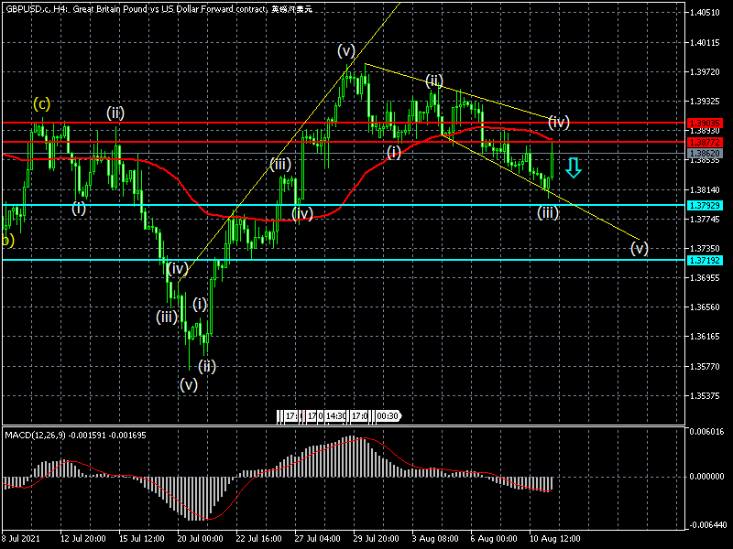
Task: Click the 1.39720 price axis value
Action: pyautogui.click(x=705, y=72)
